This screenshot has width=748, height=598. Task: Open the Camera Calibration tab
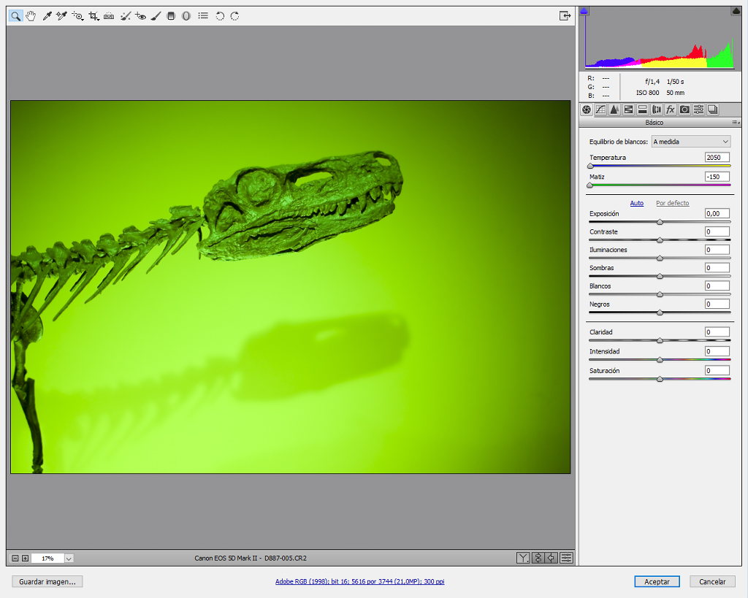(x=684, y=110)
